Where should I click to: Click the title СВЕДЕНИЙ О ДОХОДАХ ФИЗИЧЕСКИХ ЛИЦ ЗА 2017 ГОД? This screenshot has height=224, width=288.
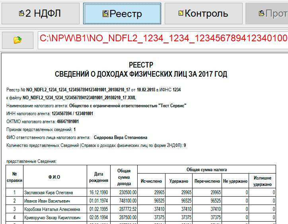click(x=141, y=74)
